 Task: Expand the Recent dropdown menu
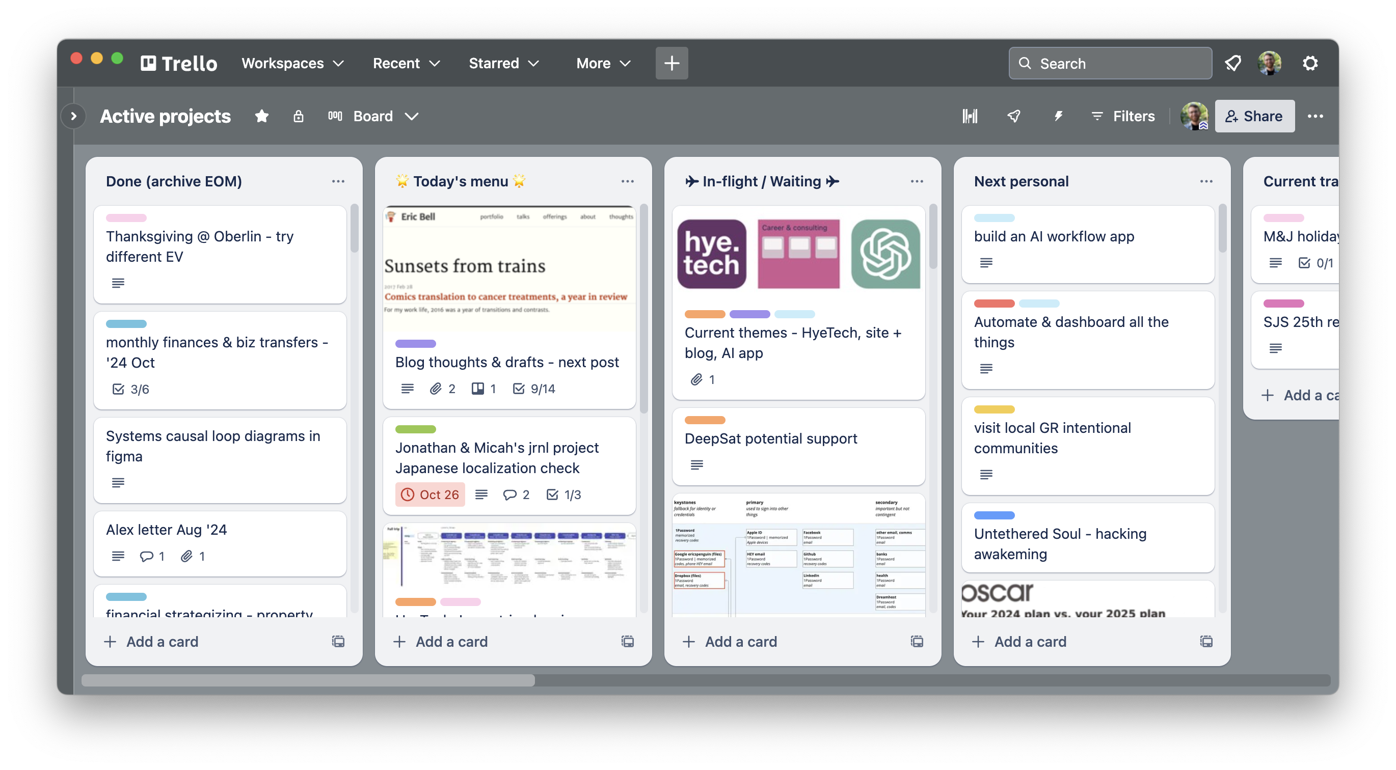[407, 64]
